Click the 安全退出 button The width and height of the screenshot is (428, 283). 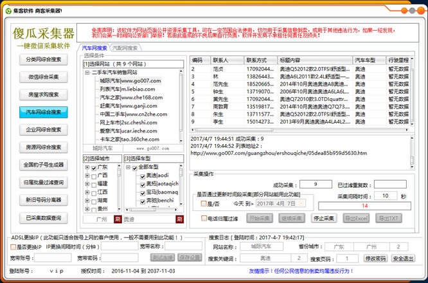click(x=404, y=258)
